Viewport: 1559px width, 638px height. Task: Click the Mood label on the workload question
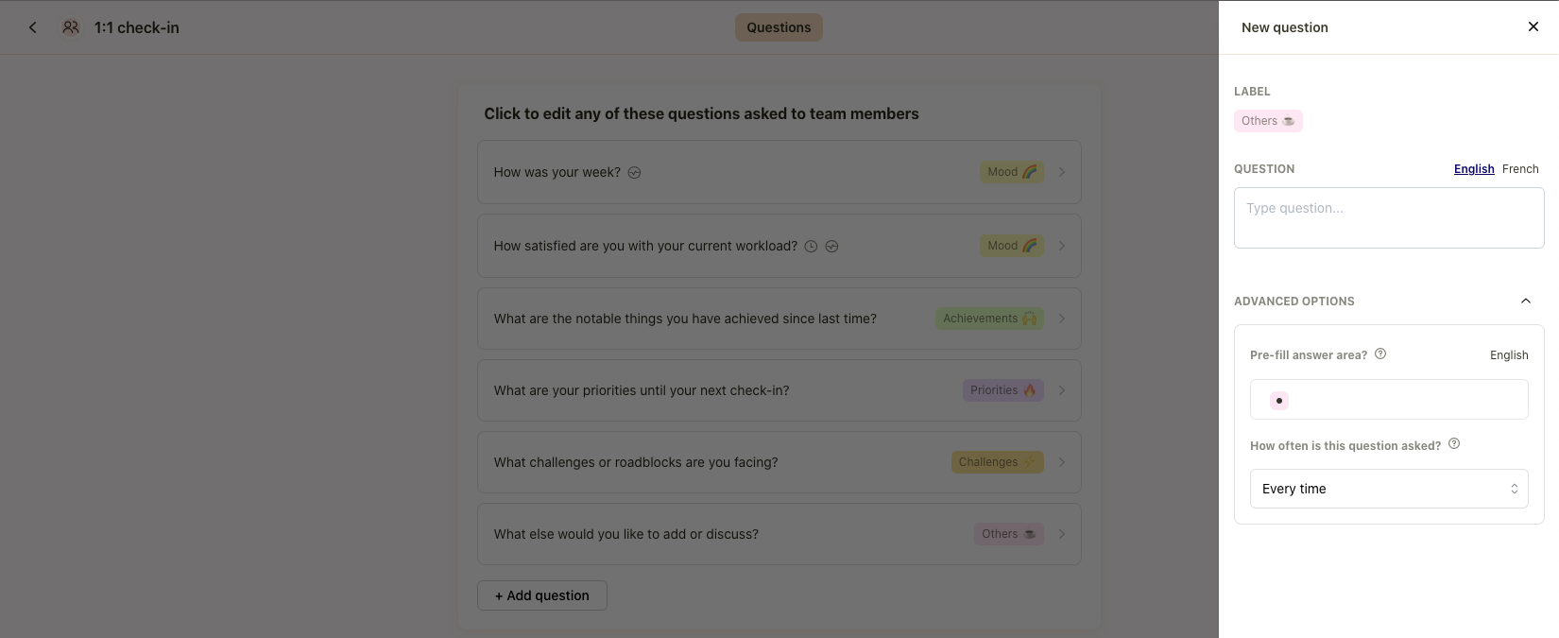[1012, 246]
